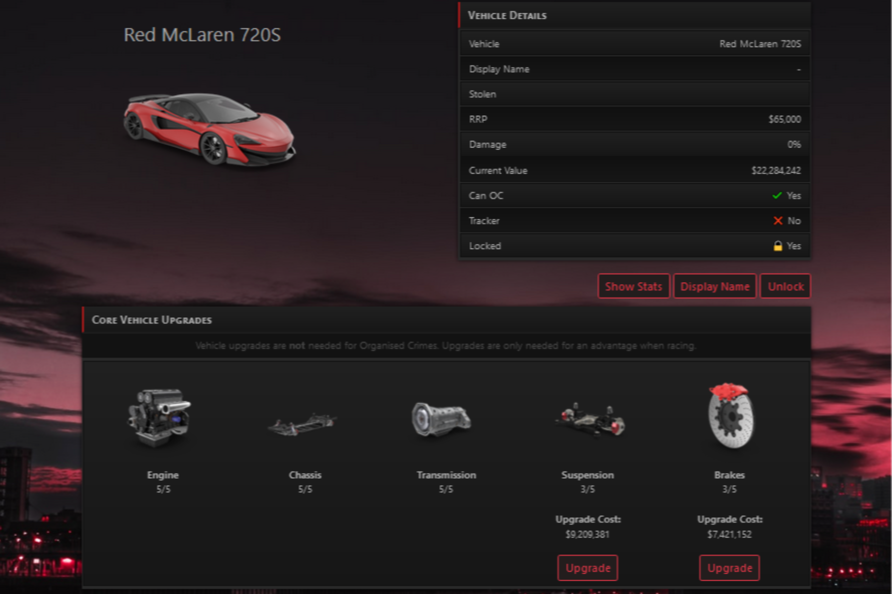Click the Engine upgrade icon

(160, 417)
